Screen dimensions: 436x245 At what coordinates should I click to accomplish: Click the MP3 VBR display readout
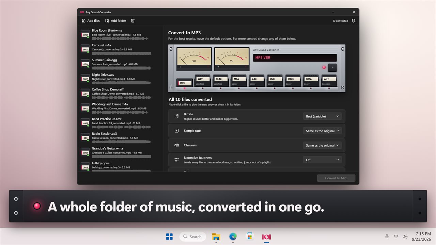tap(295, 58)
